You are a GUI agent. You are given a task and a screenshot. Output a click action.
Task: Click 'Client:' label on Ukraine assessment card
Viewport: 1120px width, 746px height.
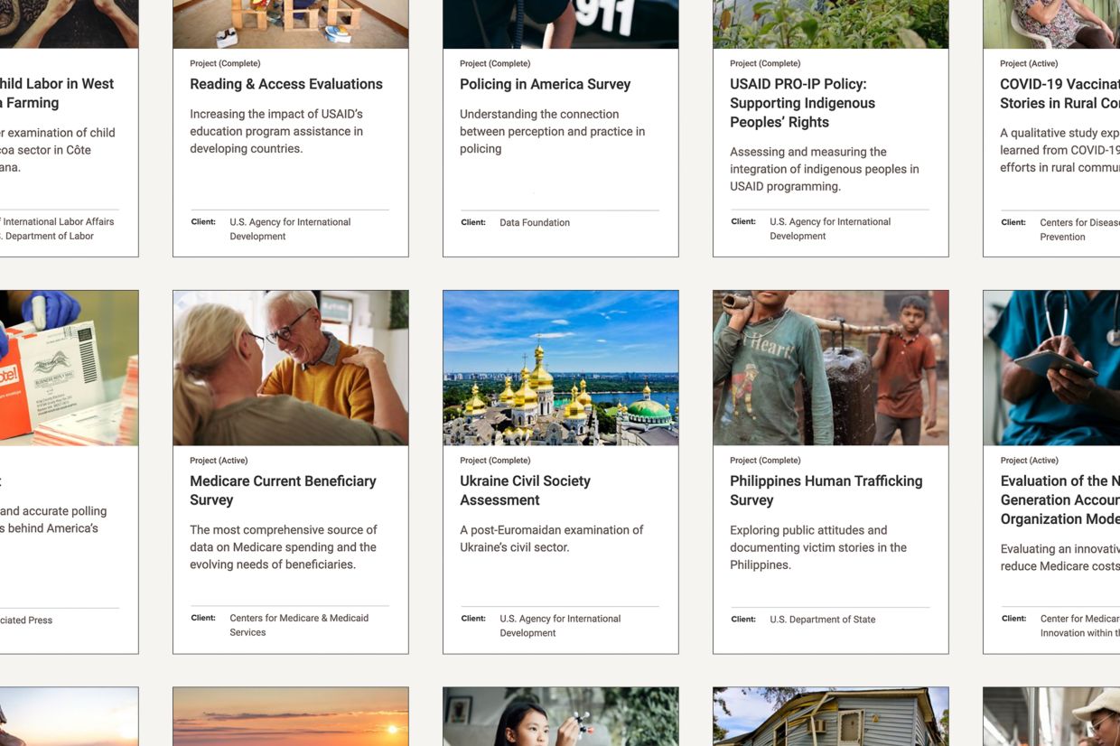[x=473, y=619]
